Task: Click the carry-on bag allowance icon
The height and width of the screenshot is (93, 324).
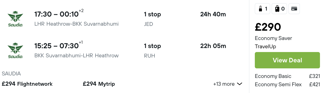Action: (x=263, y=9)
